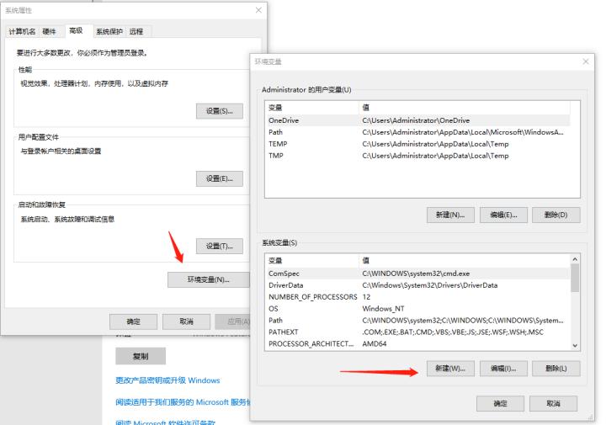
Task: Click 新建(W) for system variables
Action: (450, 369)
